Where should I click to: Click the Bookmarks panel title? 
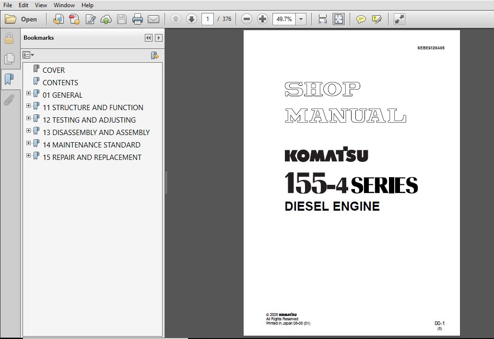click(x=39, y=38)
